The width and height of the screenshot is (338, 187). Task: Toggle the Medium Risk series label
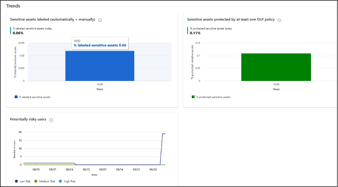coord(48,181)
